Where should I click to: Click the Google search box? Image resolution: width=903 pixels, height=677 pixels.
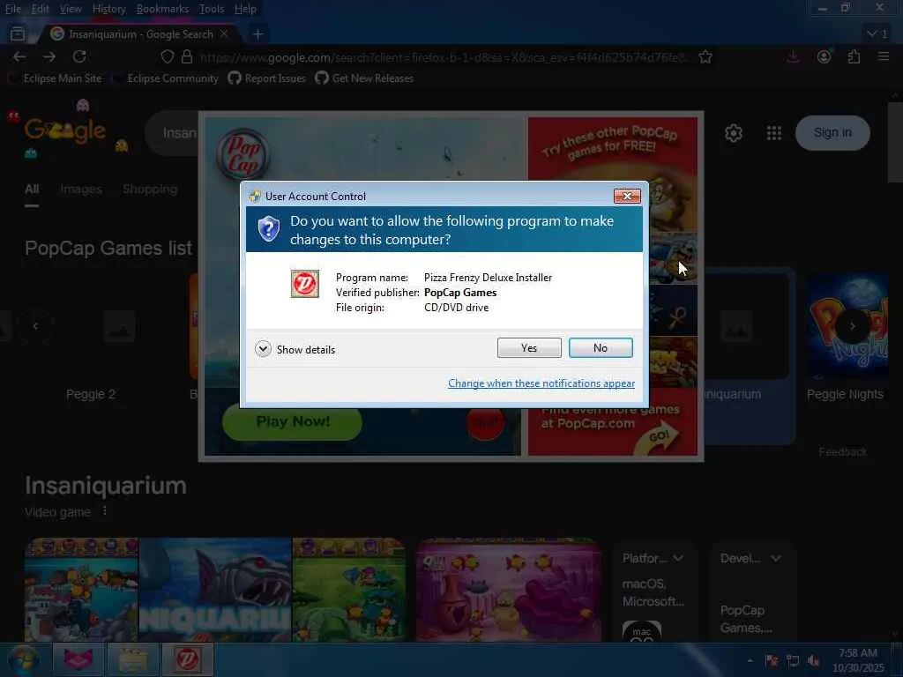(x=173, y=133)
